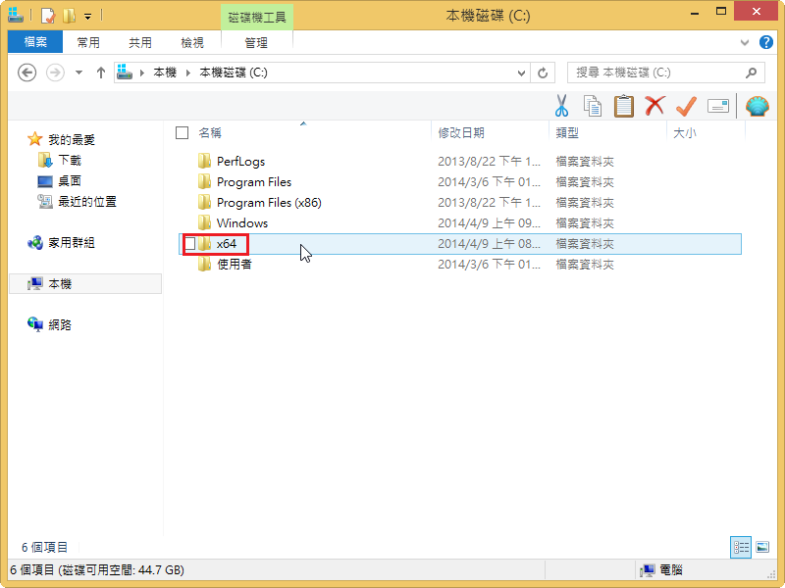Switch to large icons view
Image resolution: width=785 pixels, height=588 pixels.
point(761,547)
